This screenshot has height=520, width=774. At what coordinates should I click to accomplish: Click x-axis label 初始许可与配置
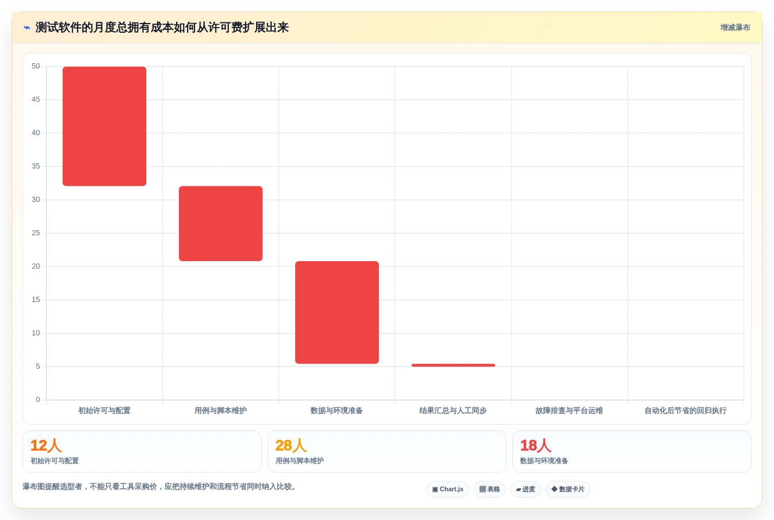click(x=104, y=411)
